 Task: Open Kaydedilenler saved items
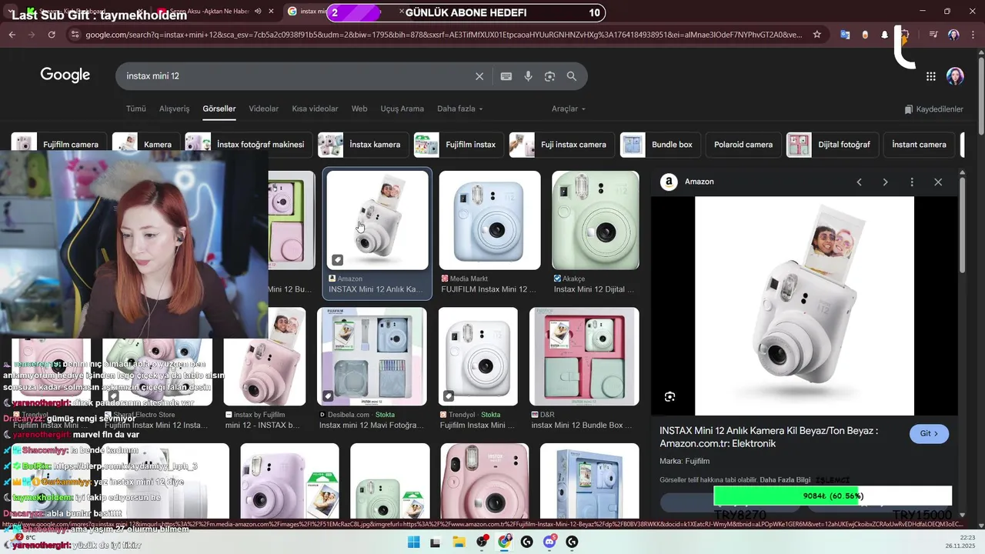[933, 109]
